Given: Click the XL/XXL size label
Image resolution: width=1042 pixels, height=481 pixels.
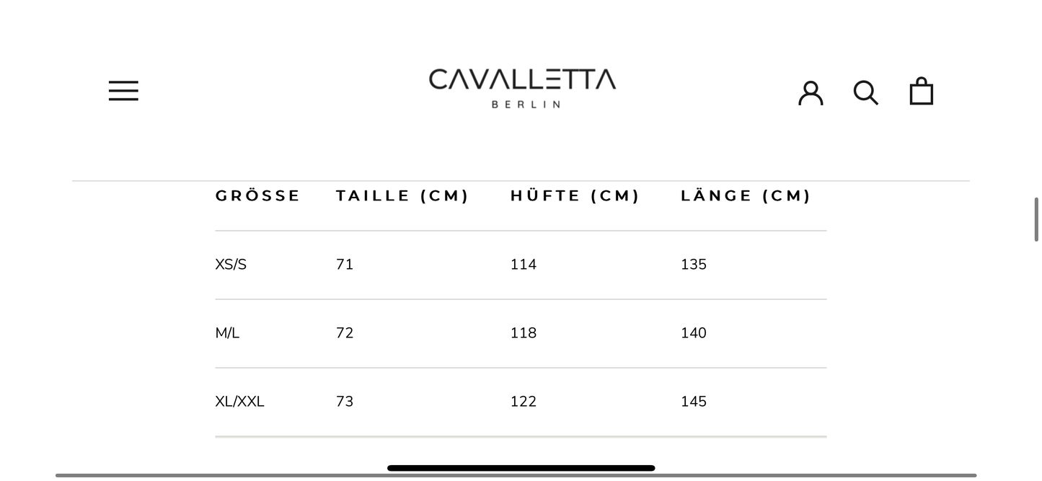Looking at the screenshot, I should pos(239,401).
